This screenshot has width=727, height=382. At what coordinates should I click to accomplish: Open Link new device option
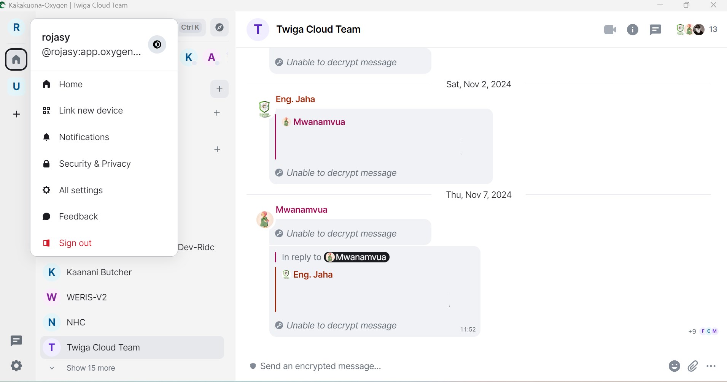pyautogui.click(x=91, y=110)
